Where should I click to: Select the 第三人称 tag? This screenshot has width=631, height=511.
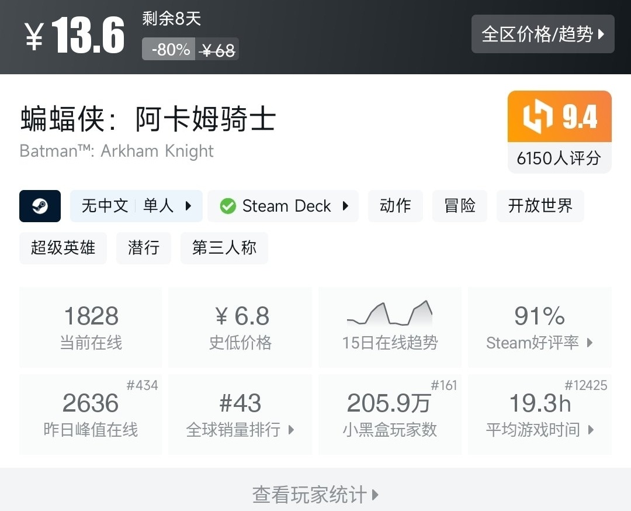[224, 248]
